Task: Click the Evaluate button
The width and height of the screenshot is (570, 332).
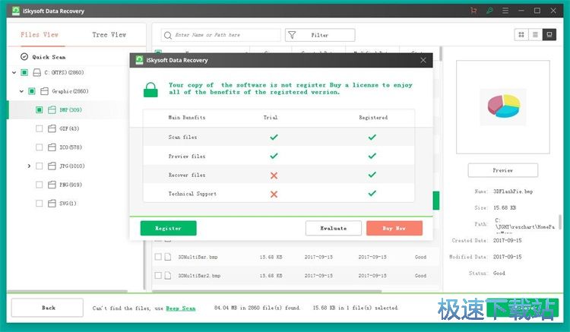Action: tap(334, 228)
